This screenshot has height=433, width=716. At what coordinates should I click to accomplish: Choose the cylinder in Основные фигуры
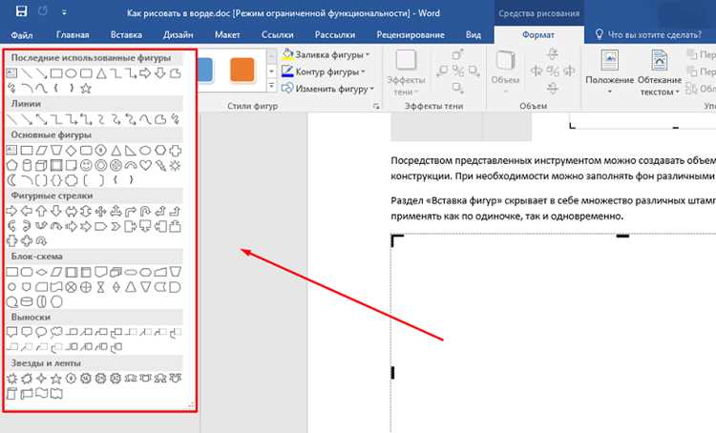(x=27, y=165)
